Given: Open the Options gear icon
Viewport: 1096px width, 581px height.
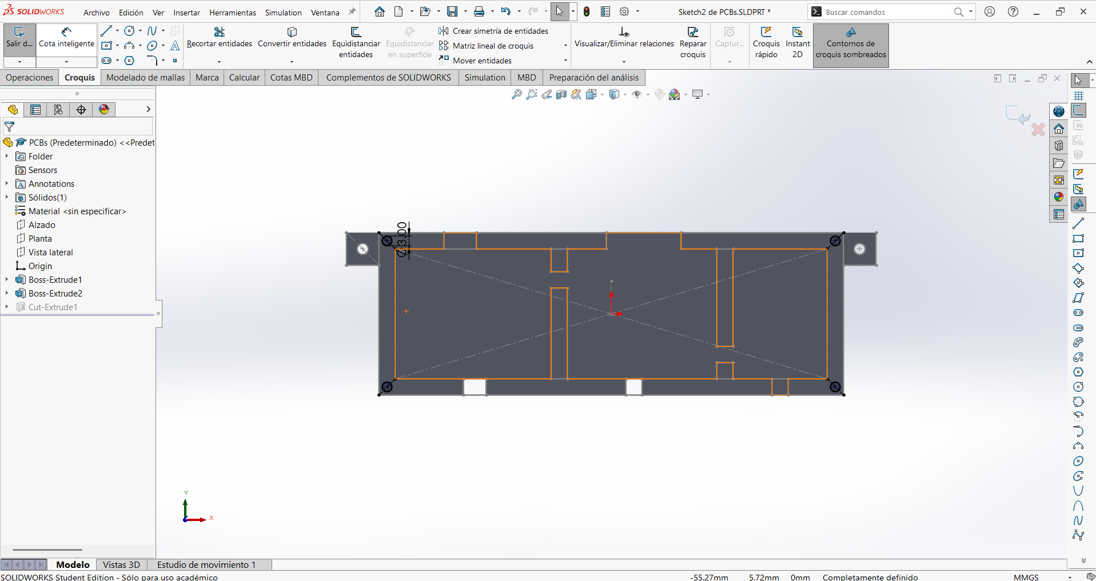Looking at the screenshot, I should point(624,11).
